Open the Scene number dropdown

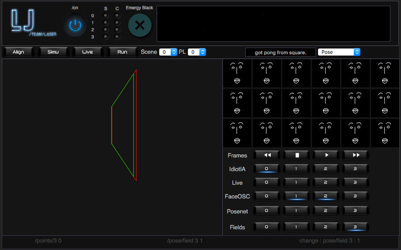coord(168,52)
